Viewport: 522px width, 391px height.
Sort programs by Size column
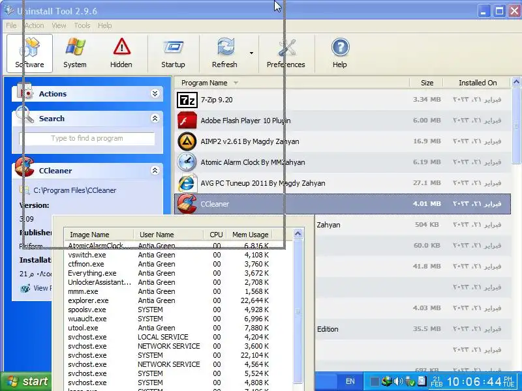click(426, 83)
